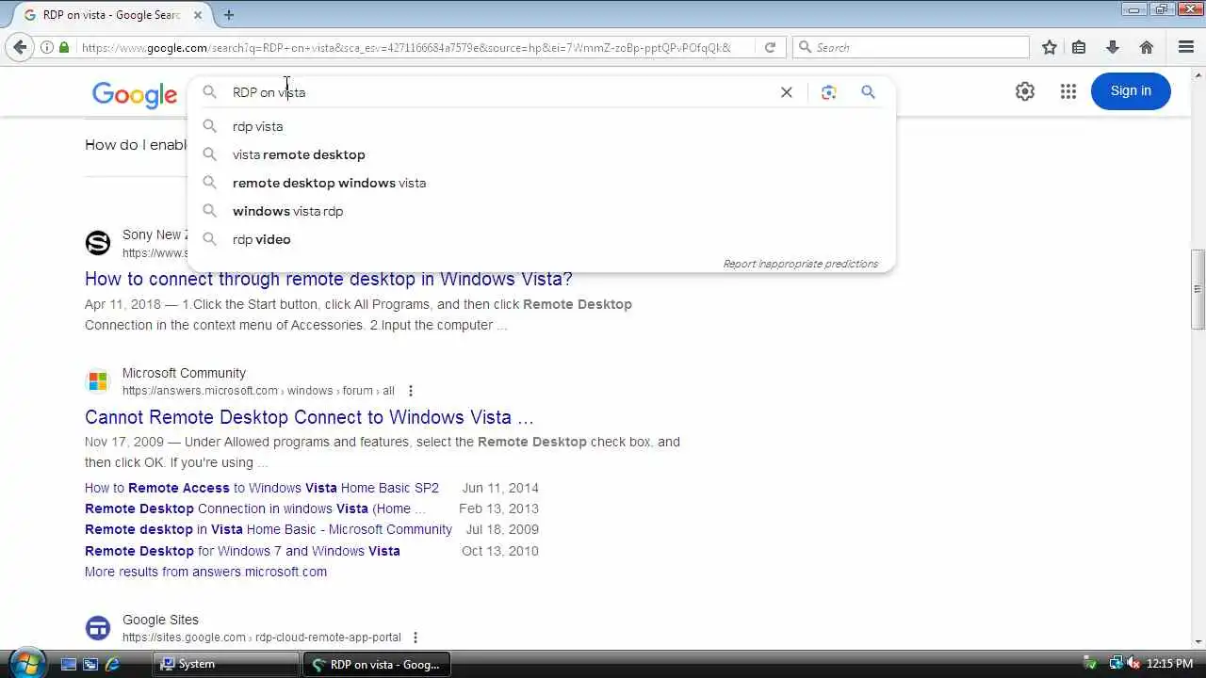Click the 'Microsoft Community' site name
This screenshot has height=678, width=1206.
[x=184, y=373]
